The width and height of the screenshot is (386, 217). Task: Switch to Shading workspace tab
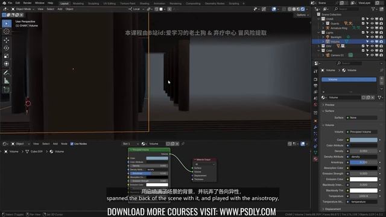pos(145,4)
